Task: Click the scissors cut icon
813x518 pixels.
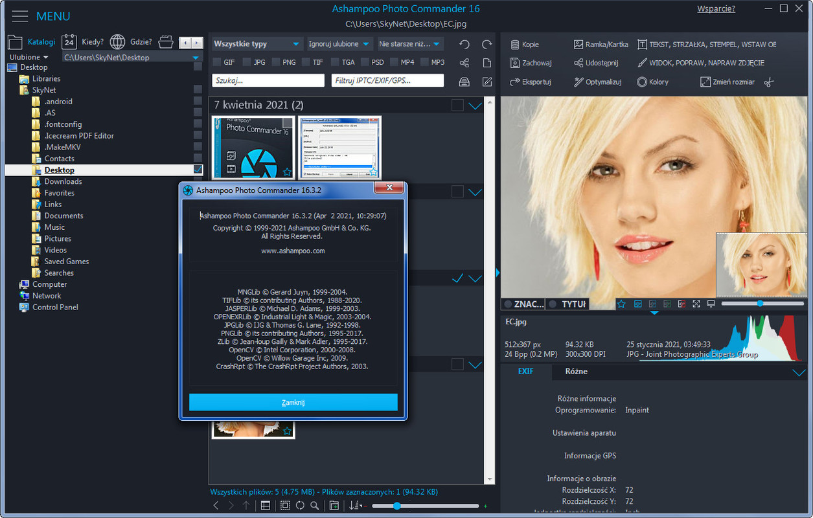Action: [x=769, y=82]
